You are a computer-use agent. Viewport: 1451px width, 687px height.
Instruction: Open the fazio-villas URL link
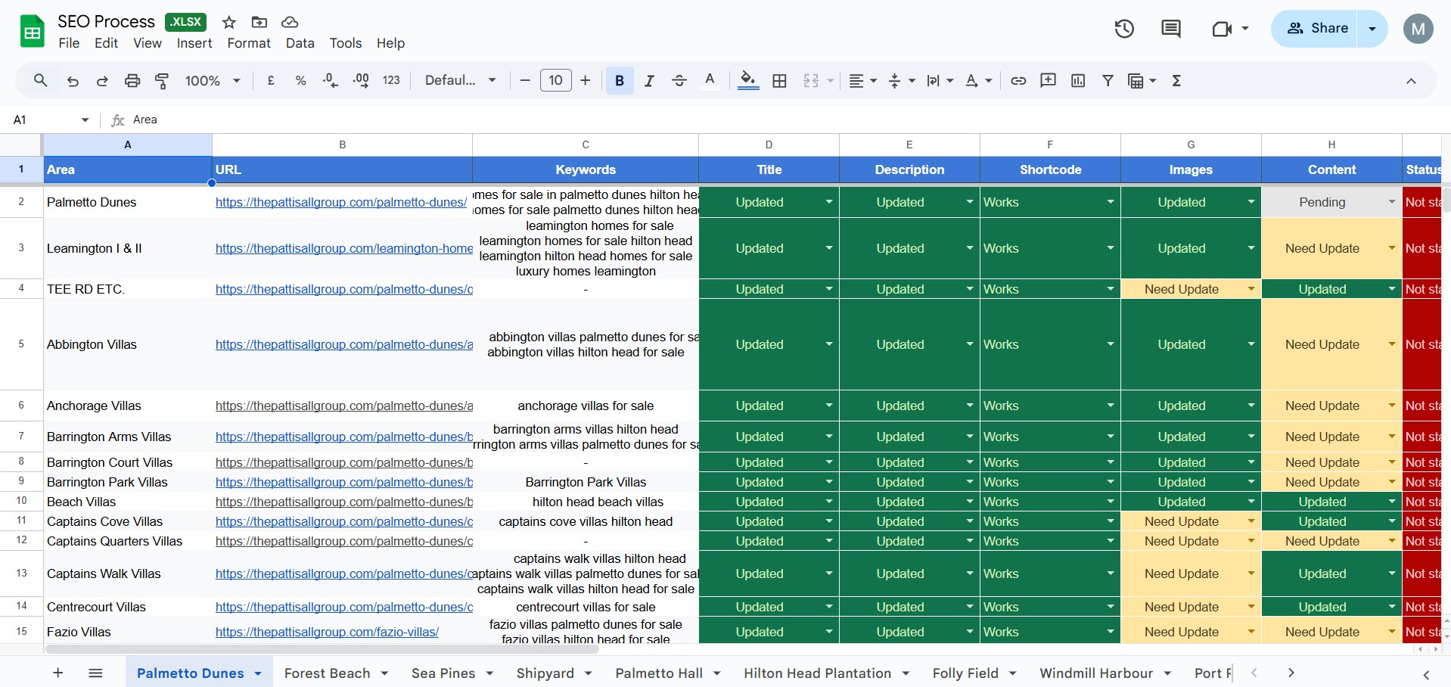tap(327, 632)
